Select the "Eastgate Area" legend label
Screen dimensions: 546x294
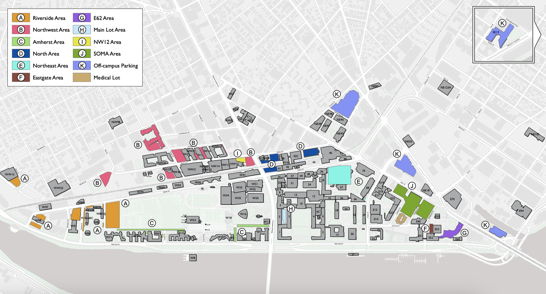pyautogui.click(x=48, y=77)
